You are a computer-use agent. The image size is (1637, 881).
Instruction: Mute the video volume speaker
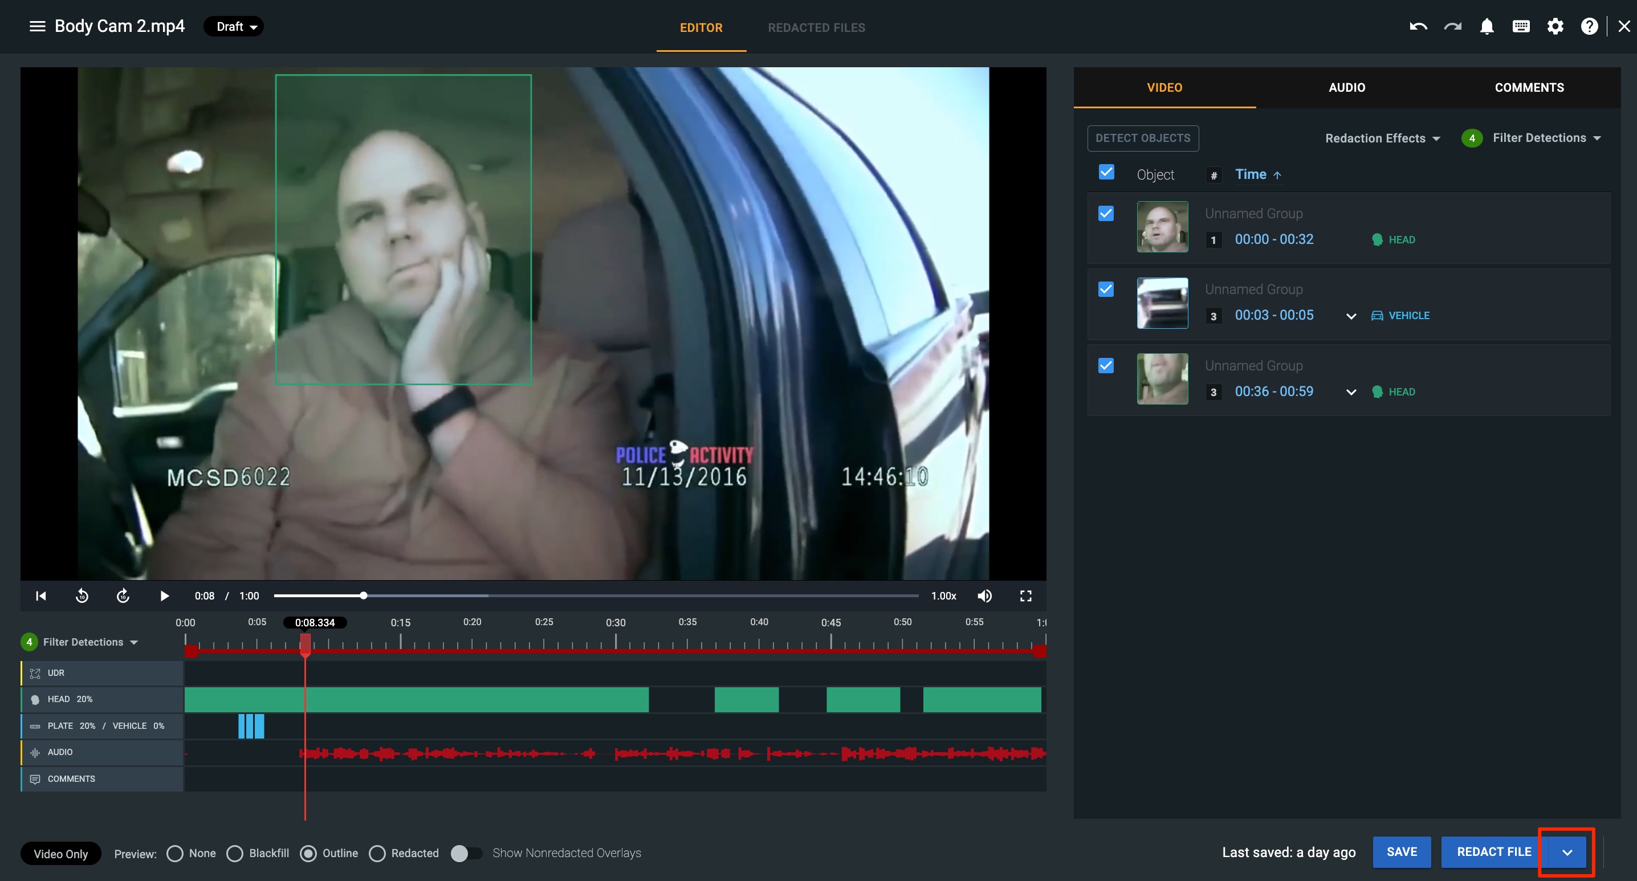[984, 596]
